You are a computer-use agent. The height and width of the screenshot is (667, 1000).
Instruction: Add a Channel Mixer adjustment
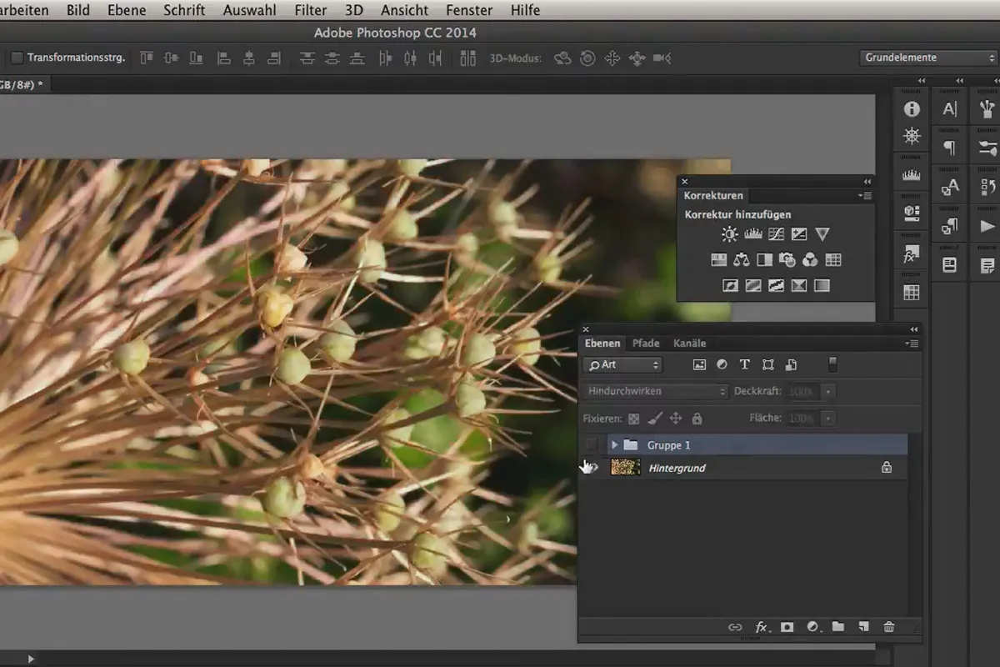point(810,260)
